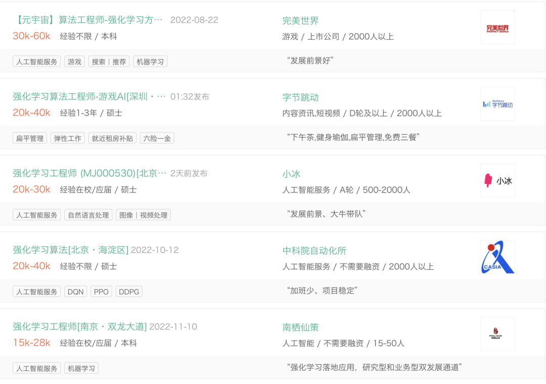Screen dimensions: 546x384
Task: Open 强化学习算法工程师-游戏AI[深圳 job title
Action: coord(89,96)
